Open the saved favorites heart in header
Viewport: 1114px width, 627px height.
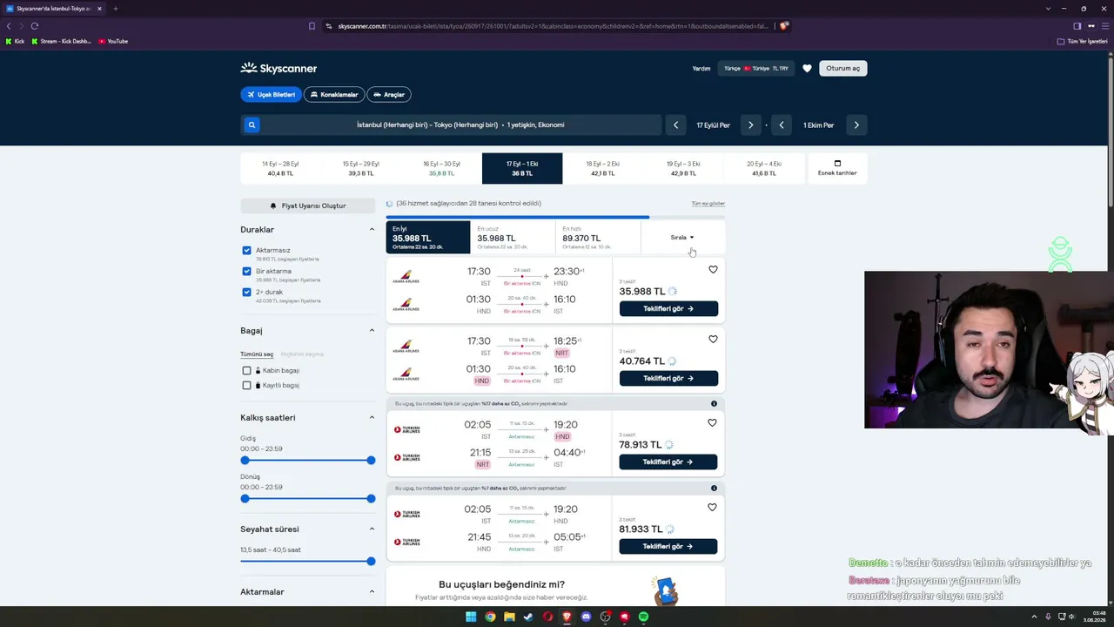point(807,68)
